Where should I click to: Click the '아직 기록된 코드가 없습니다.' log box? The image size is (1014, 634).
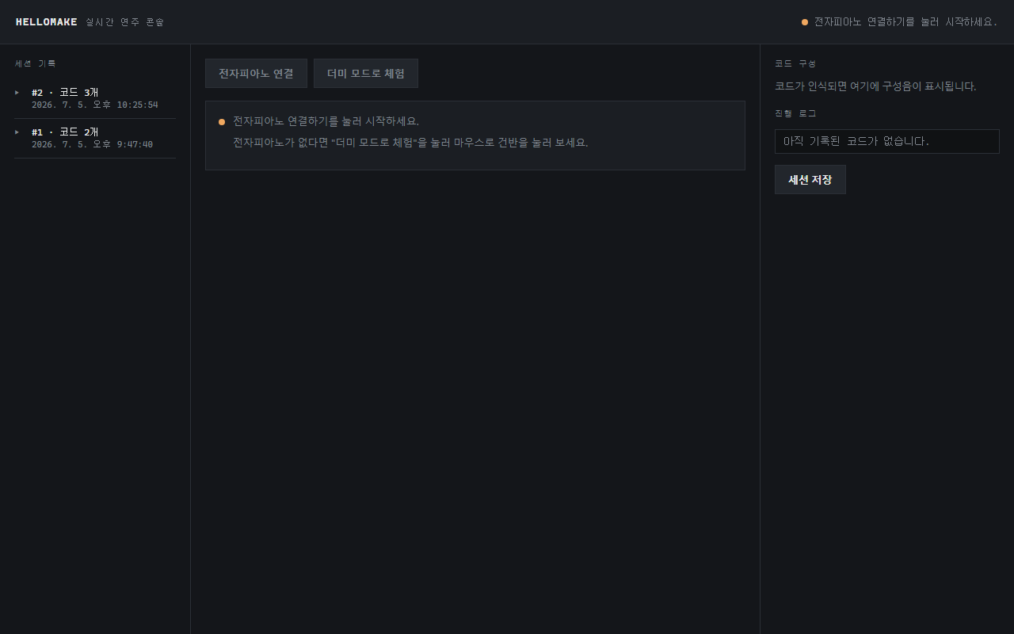(887, 141)
